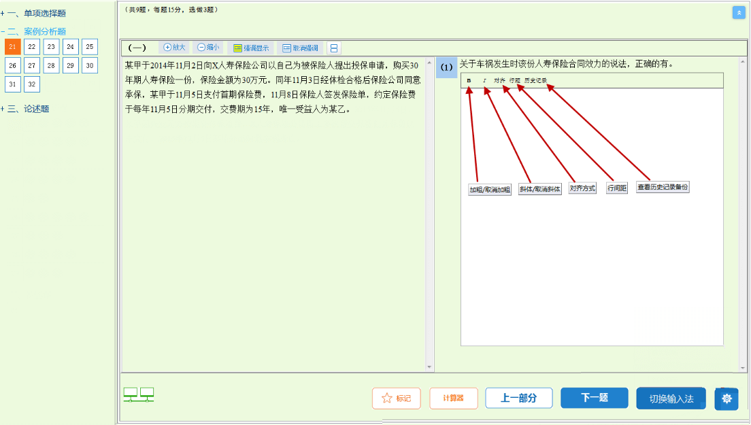Open the 计算器 calculator tool
751x425 pixels.
pyautogui.click(x=453, y=399)
